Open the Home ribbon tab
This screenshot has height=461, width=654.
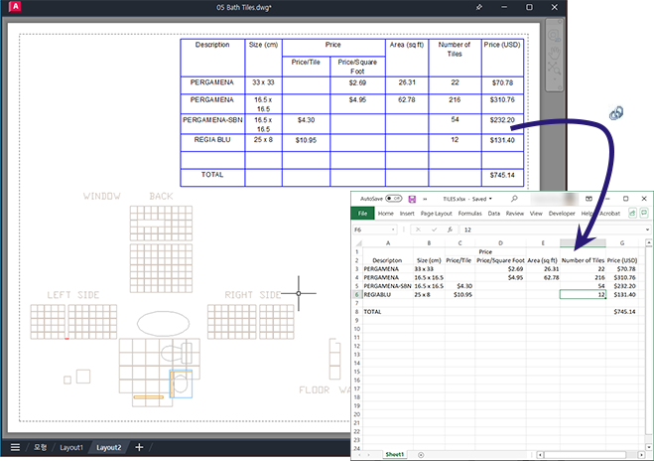pyautogui.click(x=386, y=214)
